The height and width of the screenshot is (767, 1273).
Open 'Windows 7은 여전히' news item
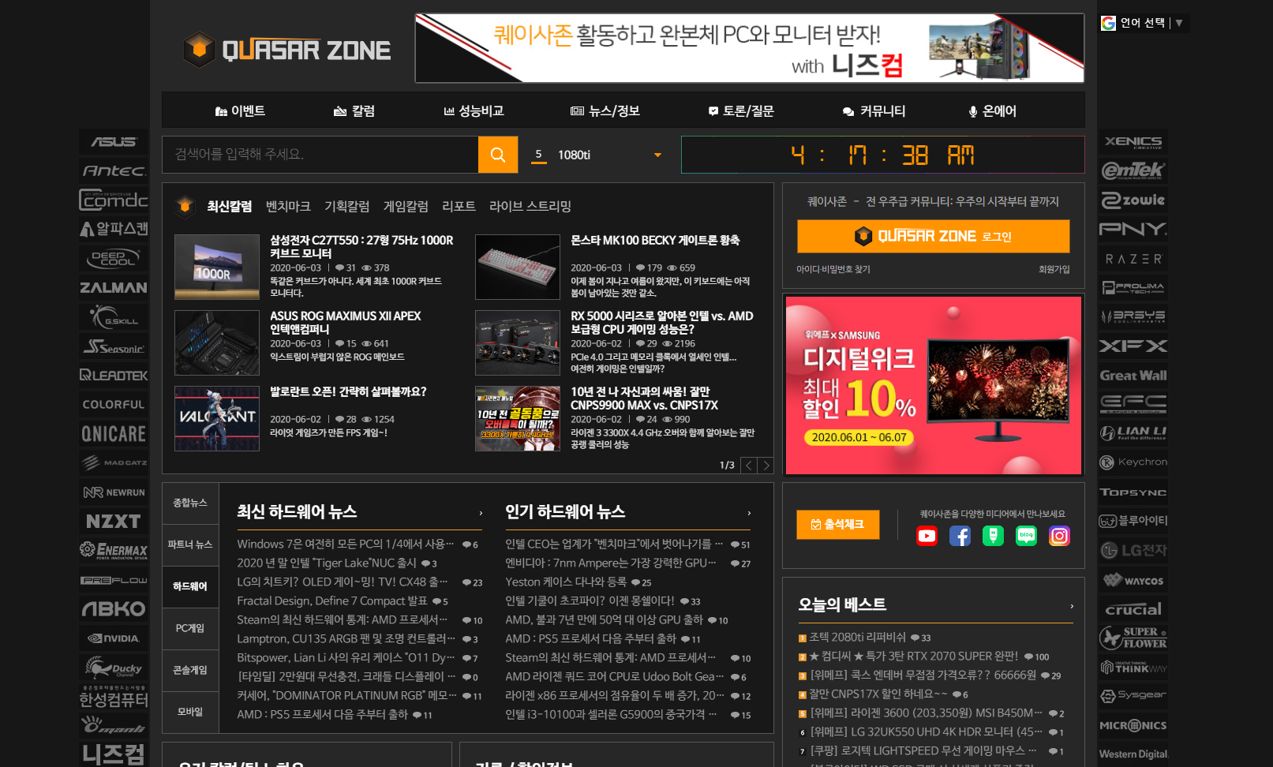(x=346, y=544)
